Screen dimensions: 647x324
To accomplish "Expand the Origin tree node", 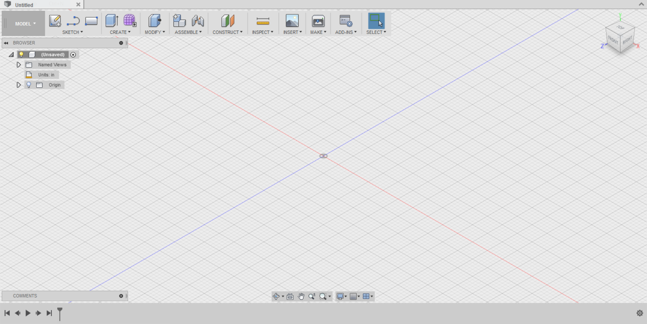I will (x=19, y=85).
